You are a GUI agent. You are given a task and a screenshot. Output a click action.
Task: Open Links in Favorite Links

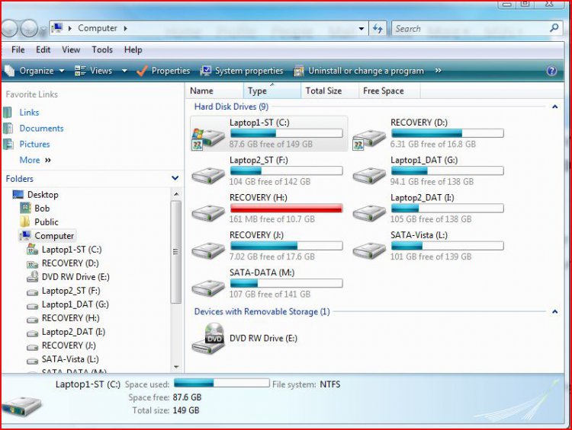pyautogui.click(x=29, y=112)
